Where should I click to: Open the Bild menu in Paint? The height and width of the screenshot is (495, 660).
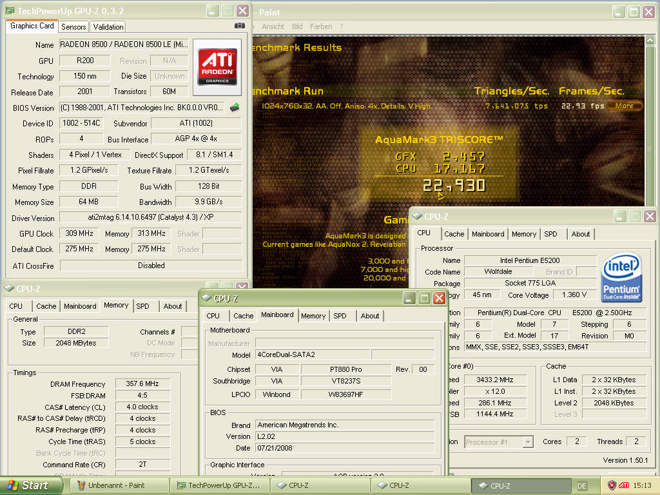coord(297,26)
